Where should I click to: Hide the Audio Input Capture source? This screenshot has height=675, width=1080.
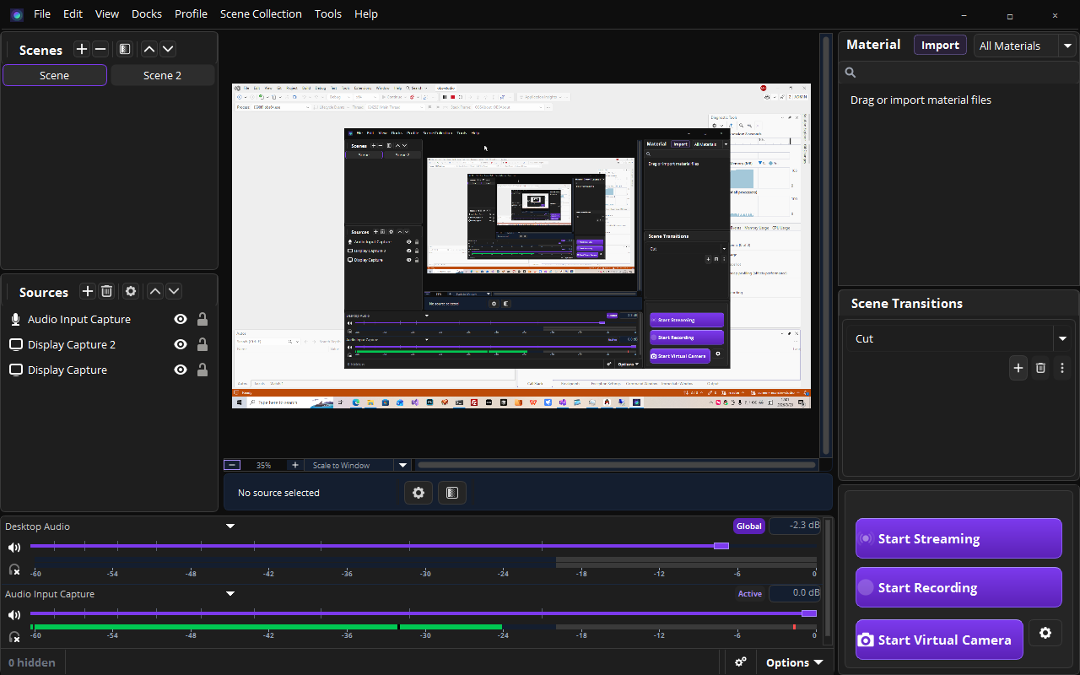[x=180, y=319]
